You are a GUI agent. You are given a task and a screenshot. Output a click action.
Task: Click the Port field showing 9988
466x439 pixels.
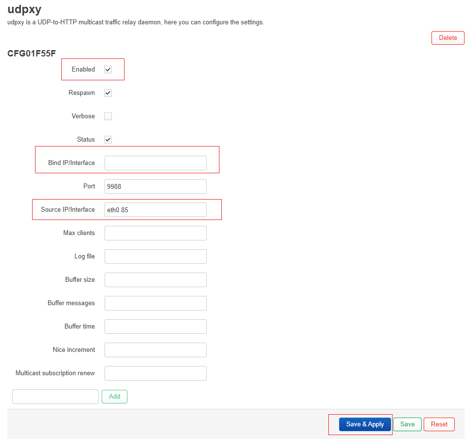(156, 186)
